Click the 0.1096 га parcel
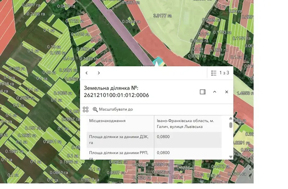This screenshot has height=189, width=288. [x=69, y=162]
